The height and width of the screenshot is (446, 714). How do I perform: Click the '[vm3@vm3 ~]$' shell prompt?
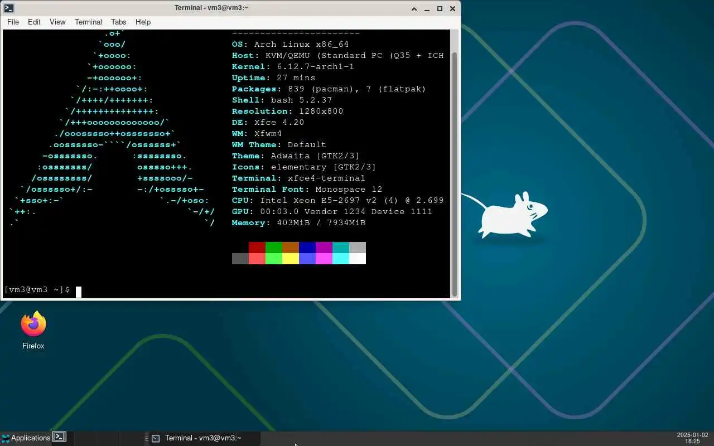click(37, 290)
